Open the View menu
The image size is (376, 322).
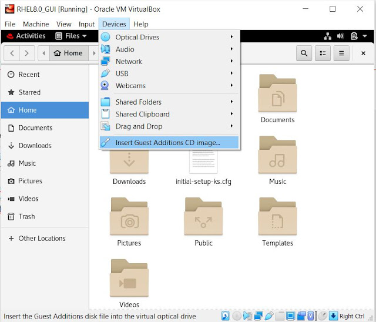pyautogui.click(x=64, y=24)
